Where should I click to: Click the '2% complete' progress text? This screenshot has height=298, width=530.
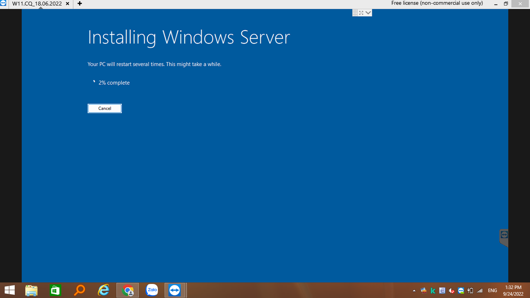tap(114, 83)
